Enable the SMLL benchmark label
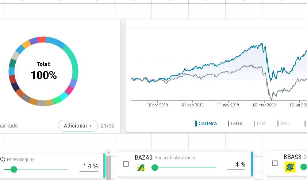Image resolution: width=307 pixels, height=180 pixels. (287, 124)
